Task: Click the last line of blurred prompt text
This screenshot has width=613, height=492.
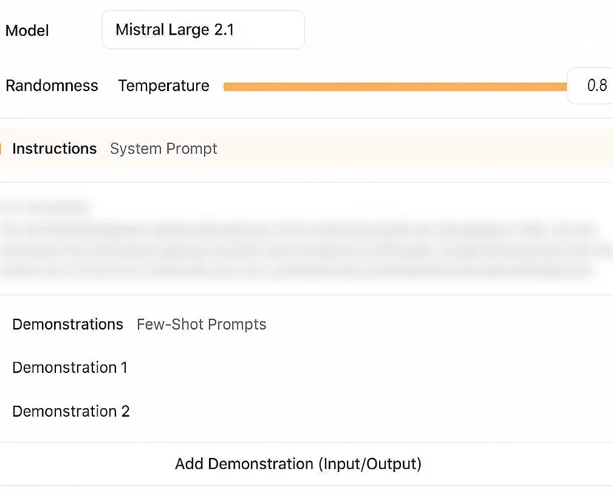Action: (x=298, y=271)
